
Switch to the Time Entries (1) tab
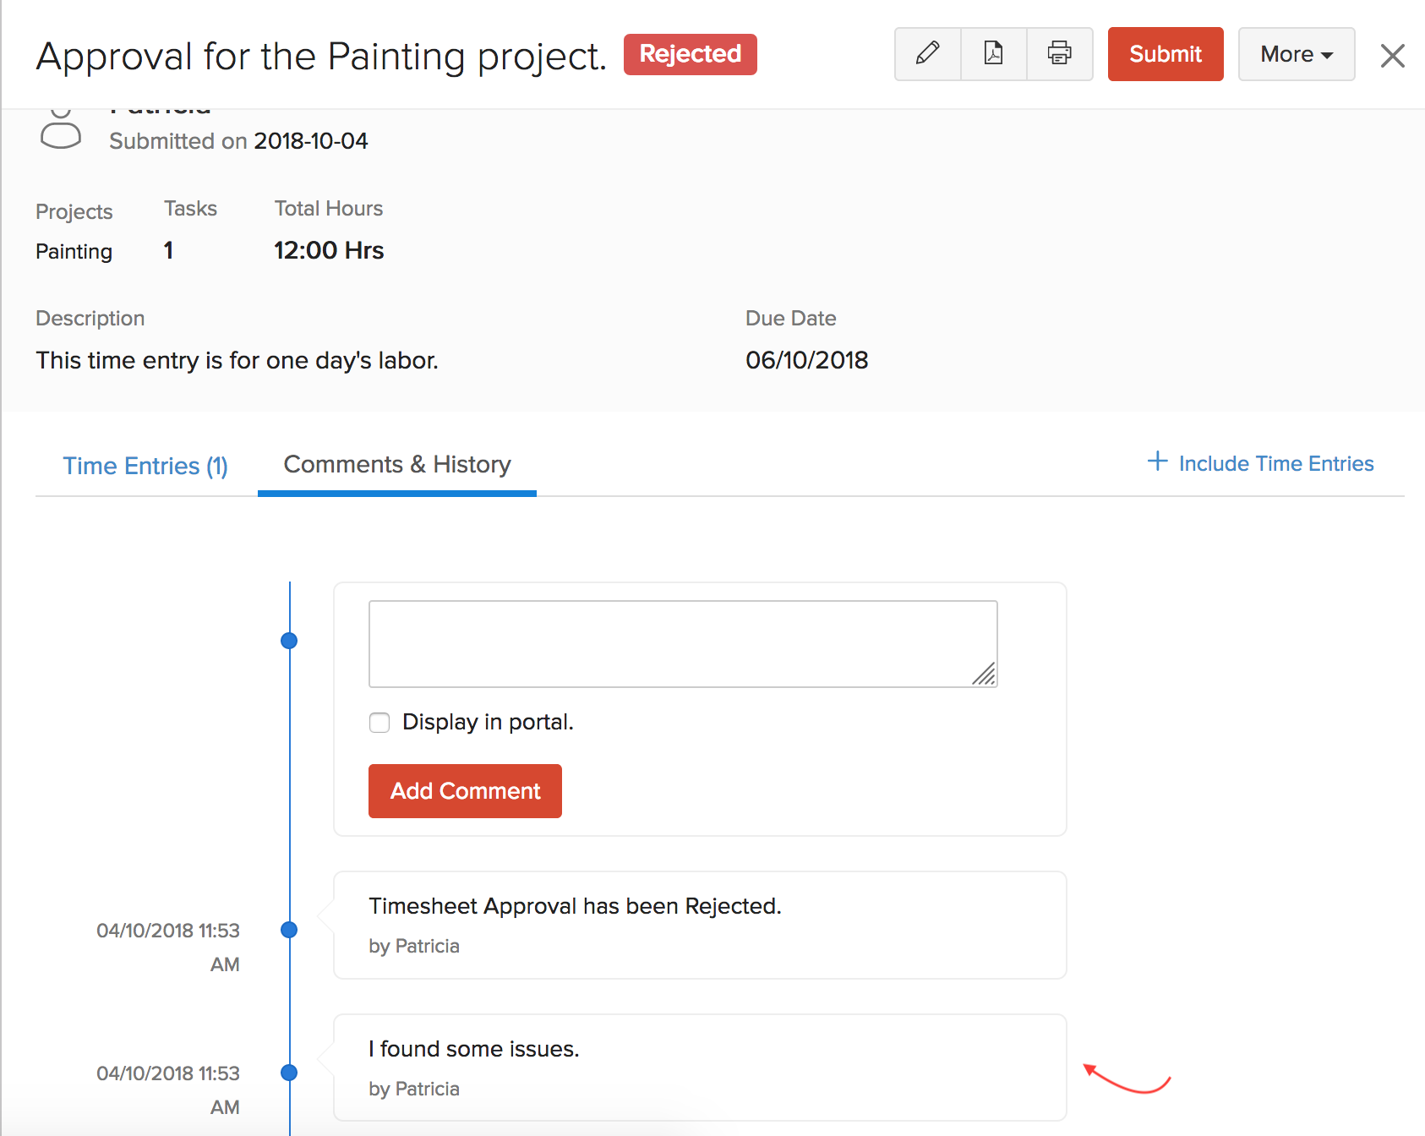(145, 466)
